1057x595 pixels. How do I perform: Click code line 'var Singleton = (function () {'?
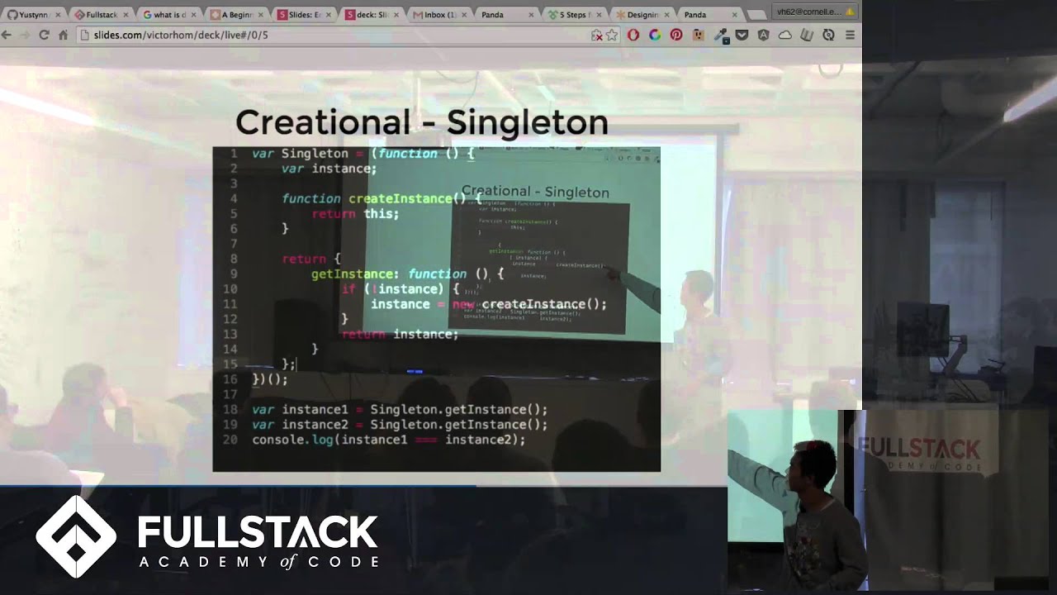(363, 154)
